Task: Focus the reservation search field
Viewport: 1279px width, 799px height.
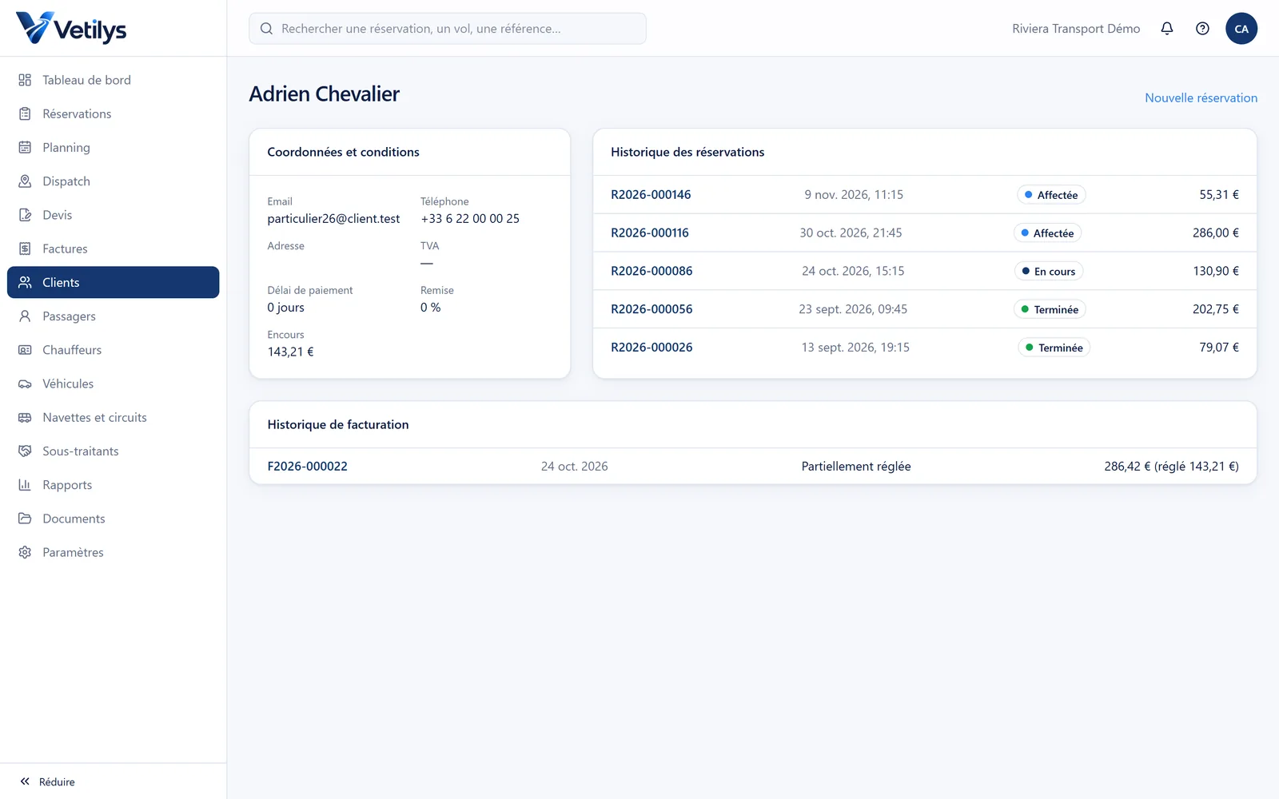Action: point(448,29)
